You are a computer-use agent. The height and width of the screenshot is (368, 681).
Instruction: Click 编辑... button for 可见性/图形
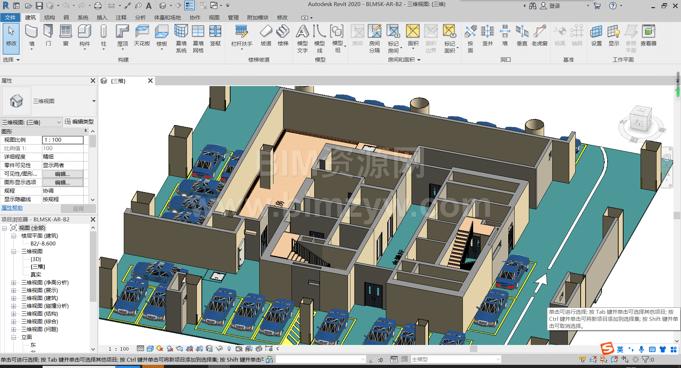pyautogui.click(x=63, y=174)
